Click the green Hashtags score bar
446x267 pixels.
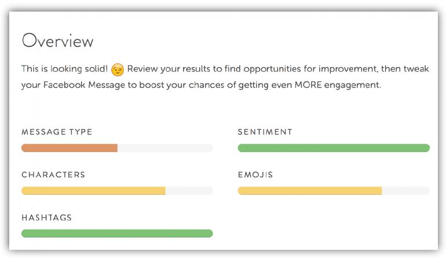click(117, 233)
